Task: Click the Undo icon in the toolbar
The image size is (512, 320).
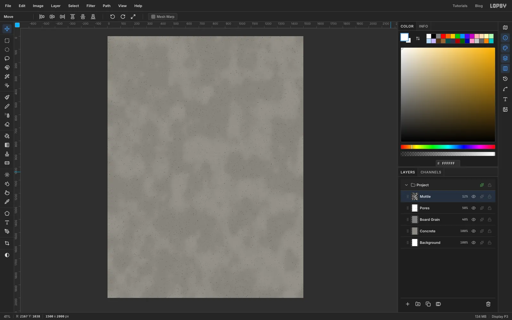Action: coord(113,17)
